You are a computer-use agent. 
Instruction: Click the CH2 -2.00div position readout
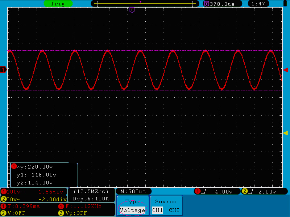(x=53, y=199)
